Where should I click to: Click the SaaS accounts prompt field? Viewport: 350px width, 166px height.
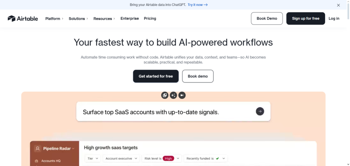(x=164, y=112)
